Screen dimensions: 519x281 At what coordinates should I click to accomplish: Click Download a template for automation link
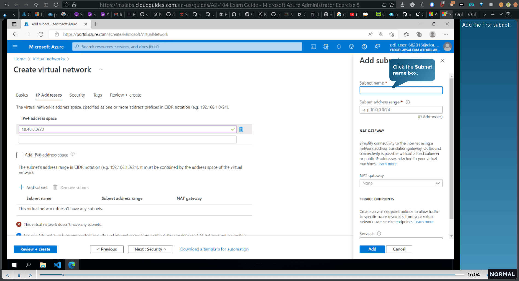(x=214, y=249)
